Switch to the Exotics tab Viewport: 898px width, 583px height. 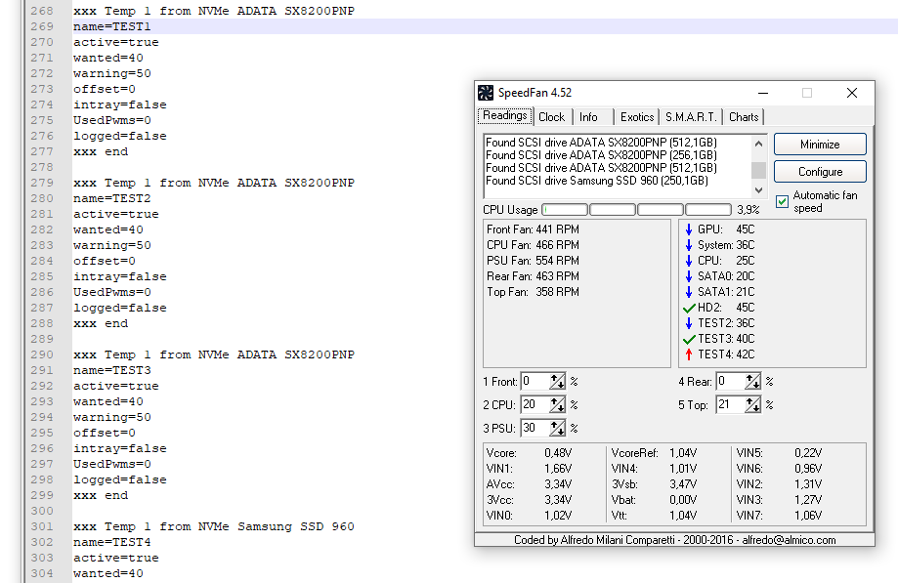[637, 117]
